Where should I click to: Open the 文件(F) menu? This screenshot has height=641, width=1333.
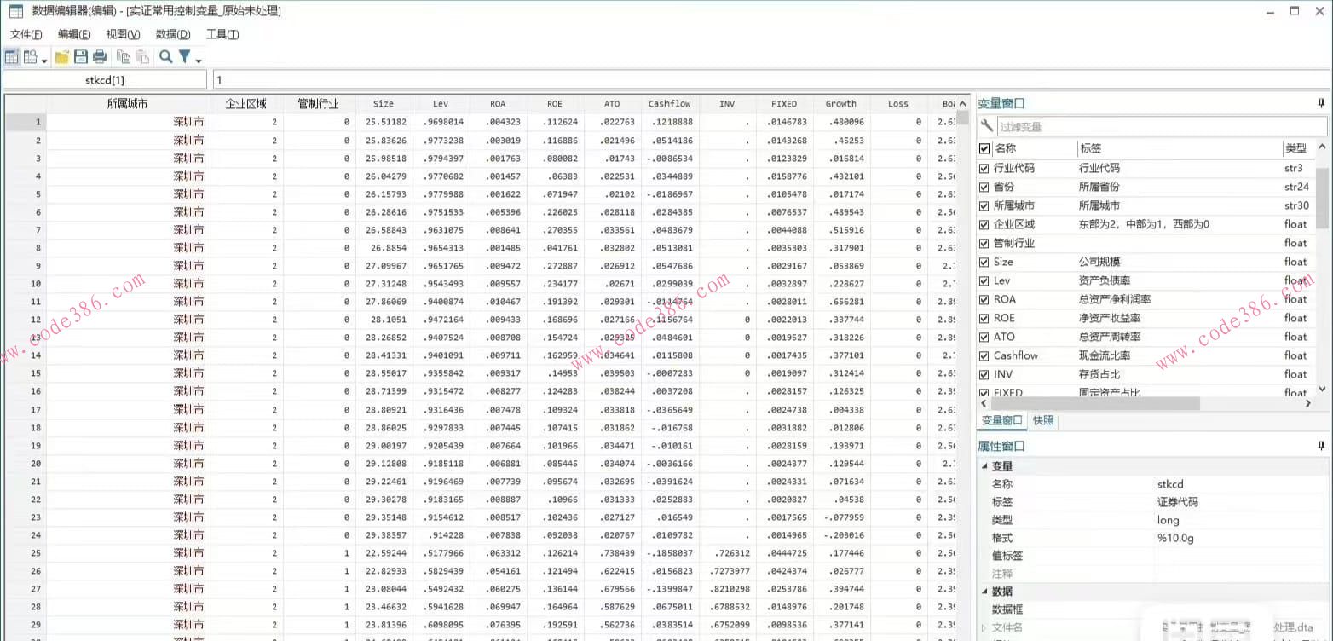[26, 34]
